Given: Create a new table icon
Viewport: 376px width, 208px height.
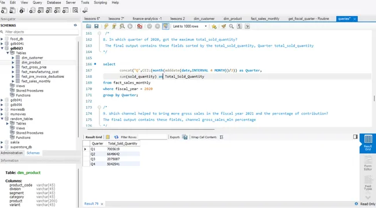Looking at the screenshot, I should (40, 10).
